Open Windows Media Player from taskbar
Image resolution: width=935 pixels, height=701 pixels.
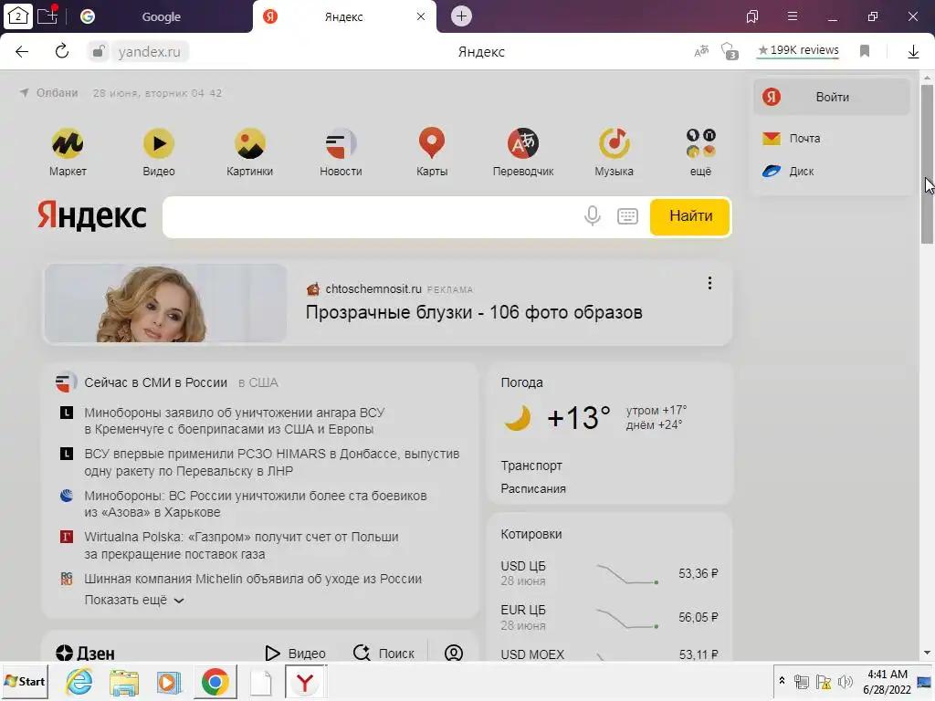(x=169, y=682)
